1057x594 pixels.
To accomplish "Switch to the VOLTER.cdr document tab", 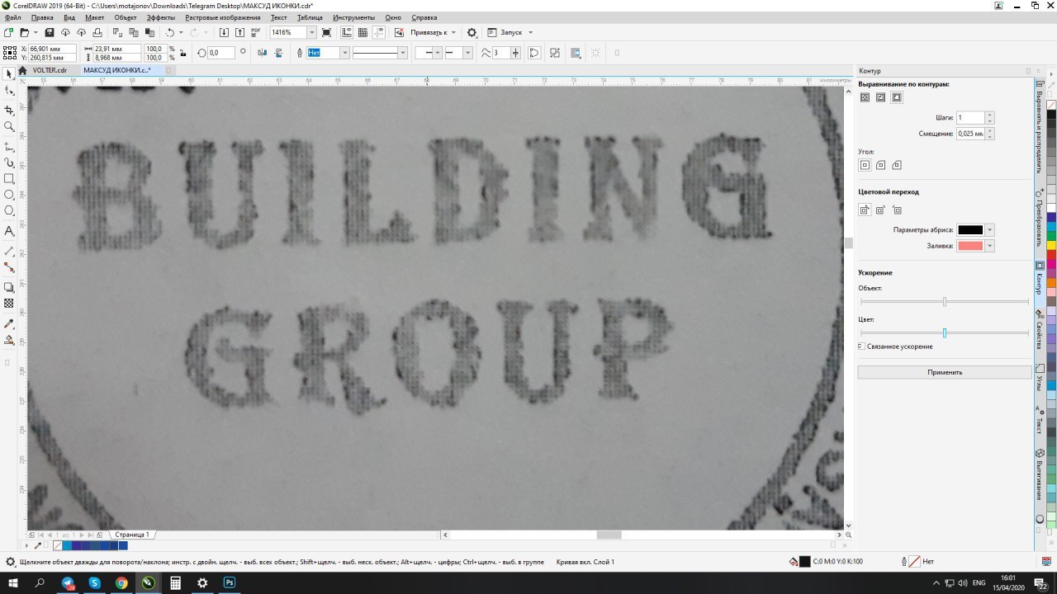I will click(50, 70).
